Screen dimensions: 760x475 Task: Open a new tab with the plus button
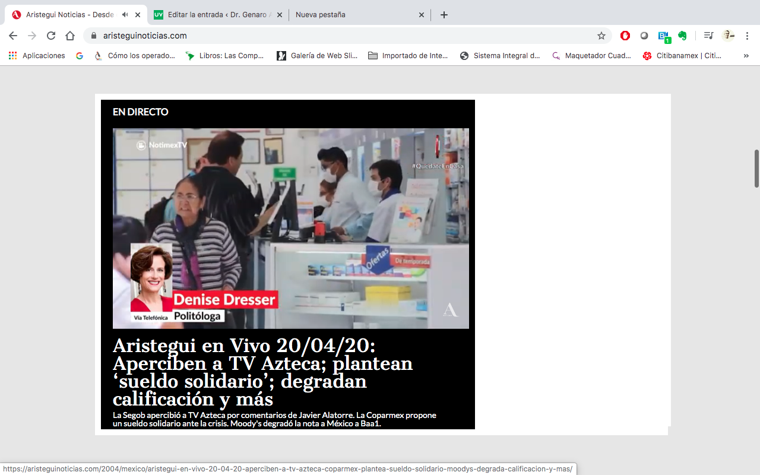click(x=444, y=15)
